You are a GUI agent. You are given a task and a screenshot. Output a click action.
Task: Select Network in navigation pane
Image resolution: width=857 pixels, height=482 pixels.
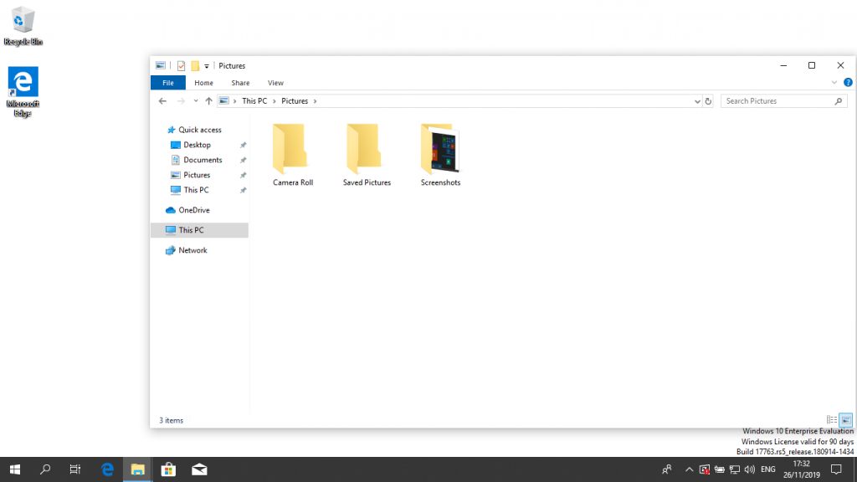[193, 250]
